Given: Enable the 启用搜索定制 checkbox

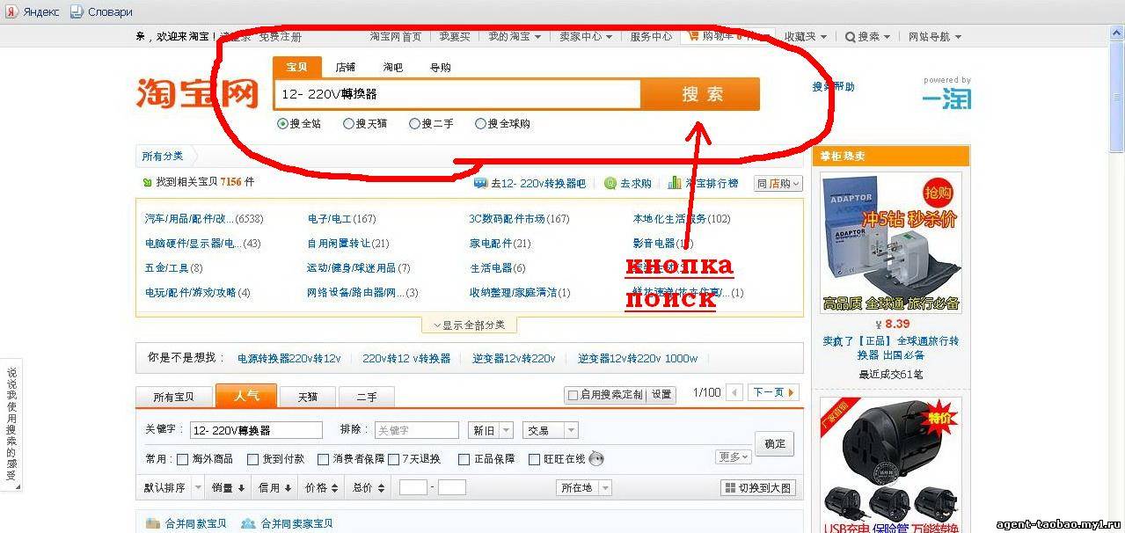Looking at the screenshot, I should (x=573, y=395).
